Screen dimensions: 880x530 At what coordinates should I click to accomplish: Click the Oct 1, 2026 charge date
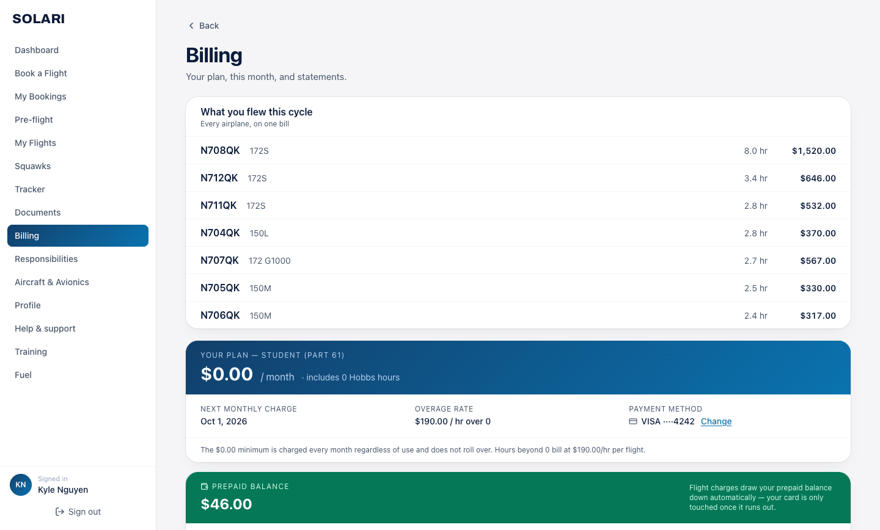point(224,421)
